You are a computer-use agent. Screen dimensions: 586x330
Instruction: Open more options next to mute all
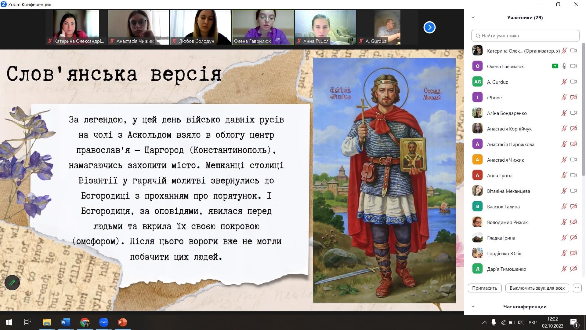(577, 288)
